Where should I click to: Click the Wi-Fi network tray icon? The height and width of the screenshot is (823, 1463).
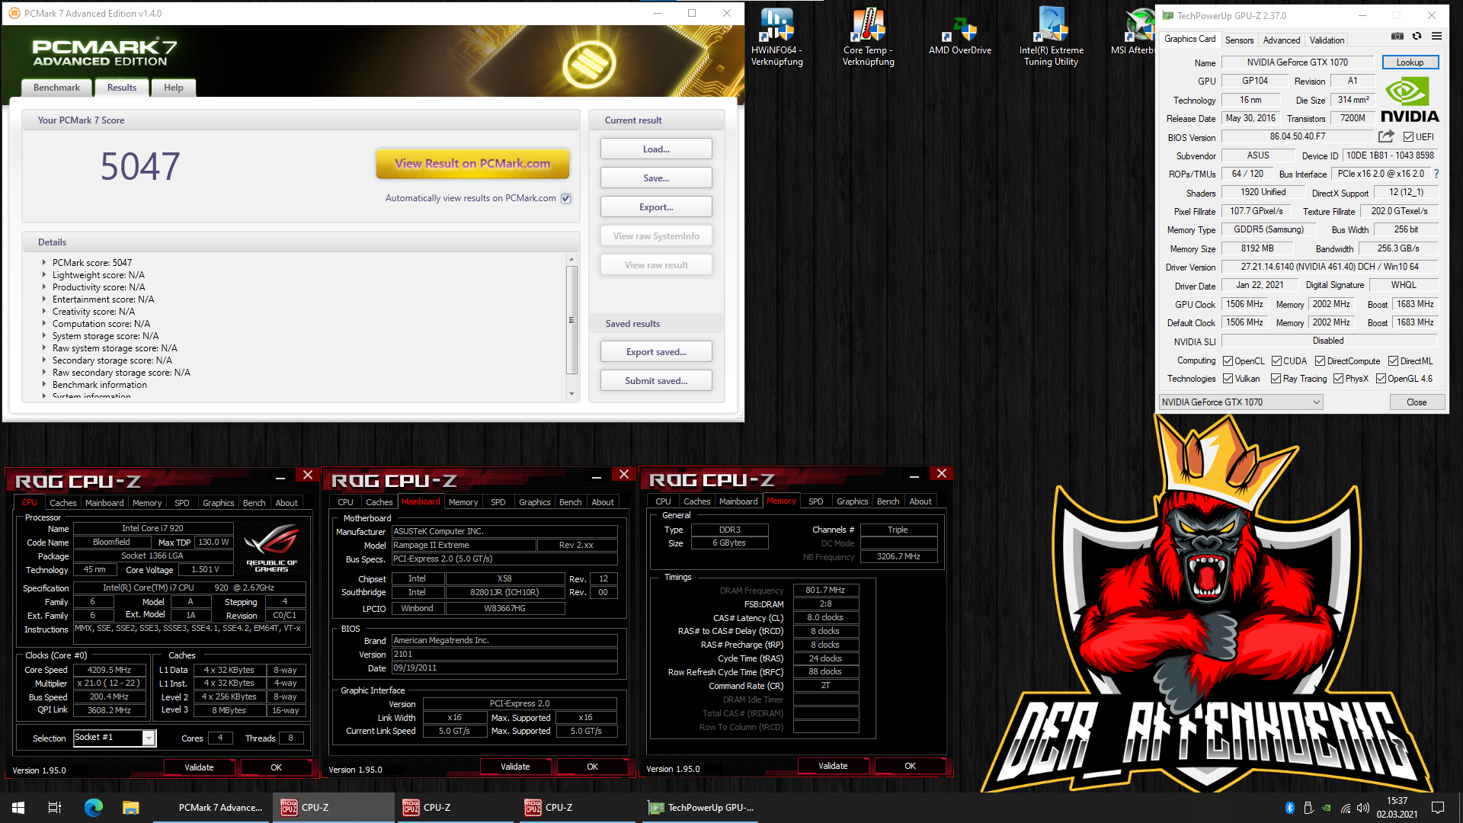(x=1346, y=808)
